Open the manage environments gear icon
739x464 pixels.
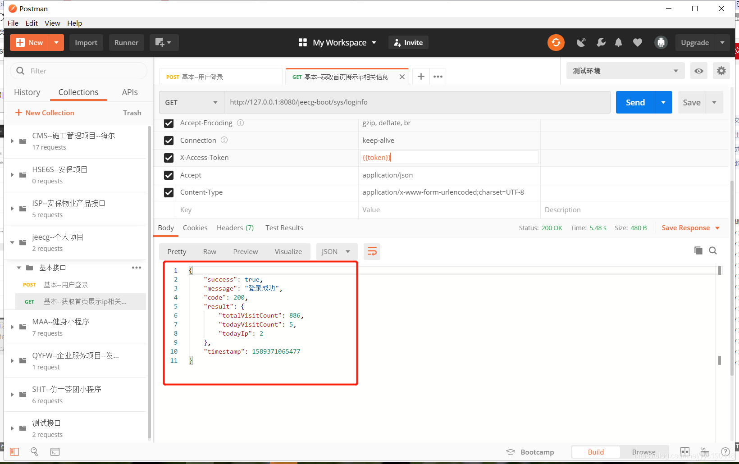pyautogui.click(x=721, y=71)
